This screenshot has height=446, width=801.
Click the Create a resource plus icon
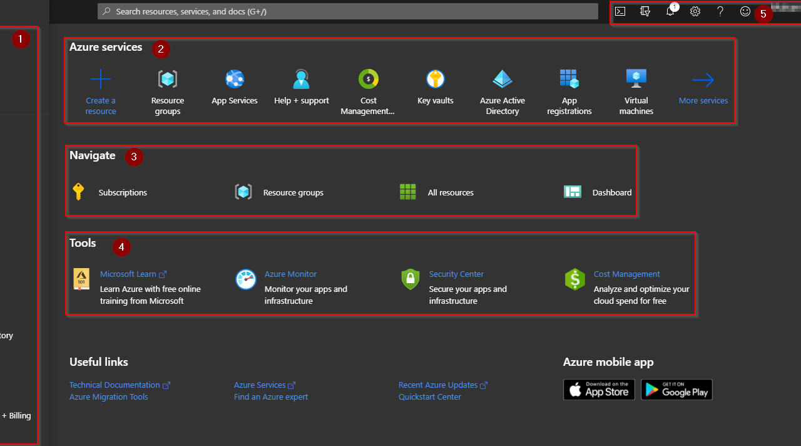pos(101,80)
